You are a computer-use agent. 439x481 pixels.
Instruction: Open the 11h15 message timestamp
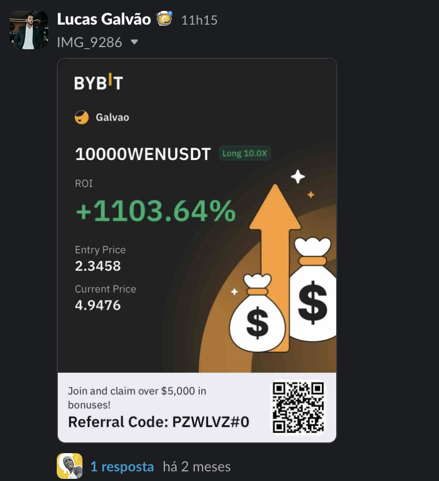[199, 20]
